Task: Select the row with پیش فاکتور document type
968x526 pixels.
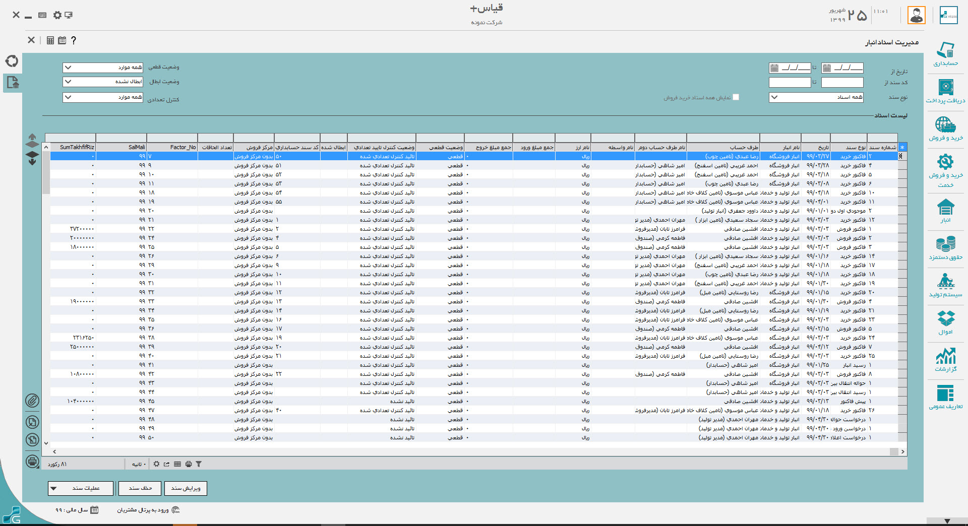Action: pyautogui.click(x=474, y=402)
